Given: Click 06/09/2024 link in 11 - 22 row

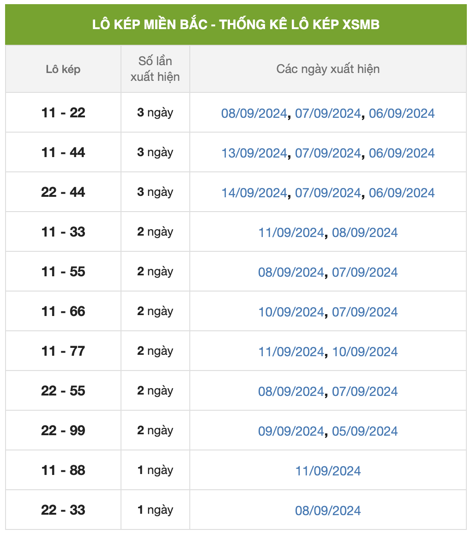Looking at the screenshot, I should point(402,113).
